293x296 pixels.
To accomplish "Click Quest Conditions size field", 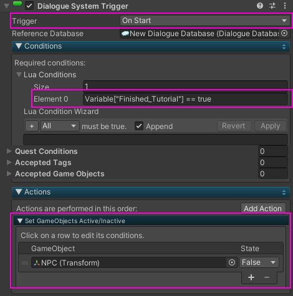I will 273,151.
